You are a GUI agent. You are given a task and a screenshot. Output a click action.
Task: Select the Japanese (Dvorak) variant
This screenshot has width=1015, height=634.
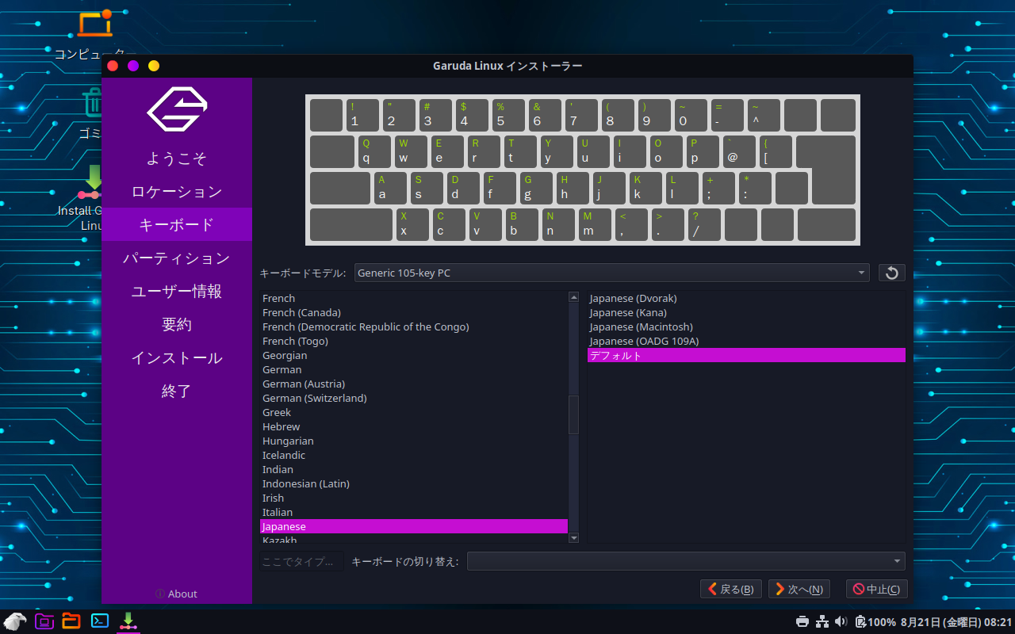coord(746,298)
